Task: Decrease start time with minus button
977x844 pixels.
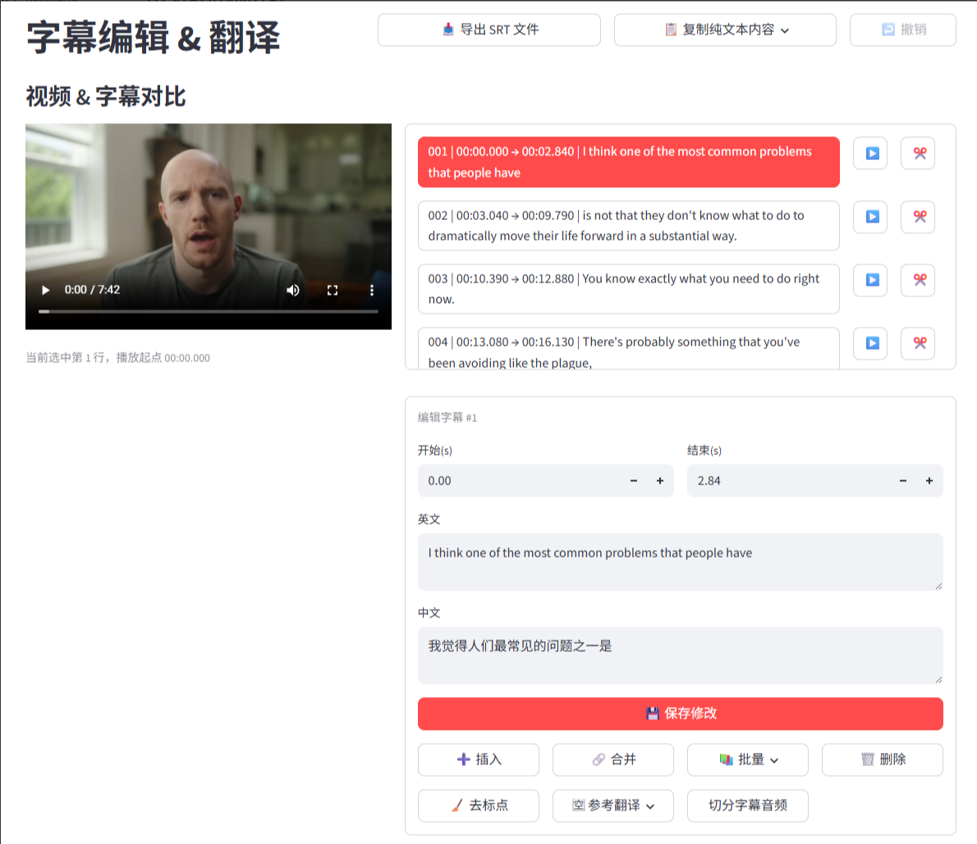Action: click(634, 481)
